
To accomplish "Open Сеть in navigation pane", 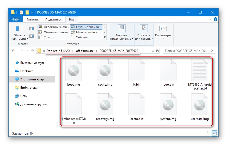I will (21, 96).
